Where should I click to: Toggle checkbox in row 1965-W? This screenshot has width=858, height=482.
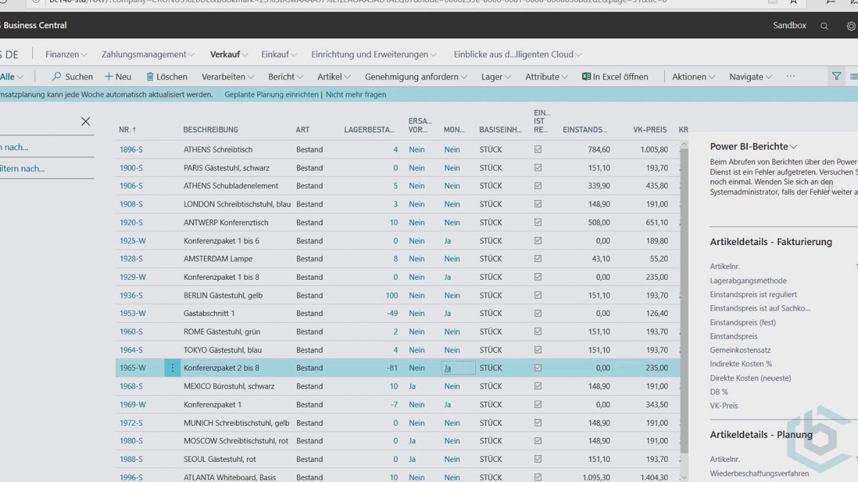[538, 368]
